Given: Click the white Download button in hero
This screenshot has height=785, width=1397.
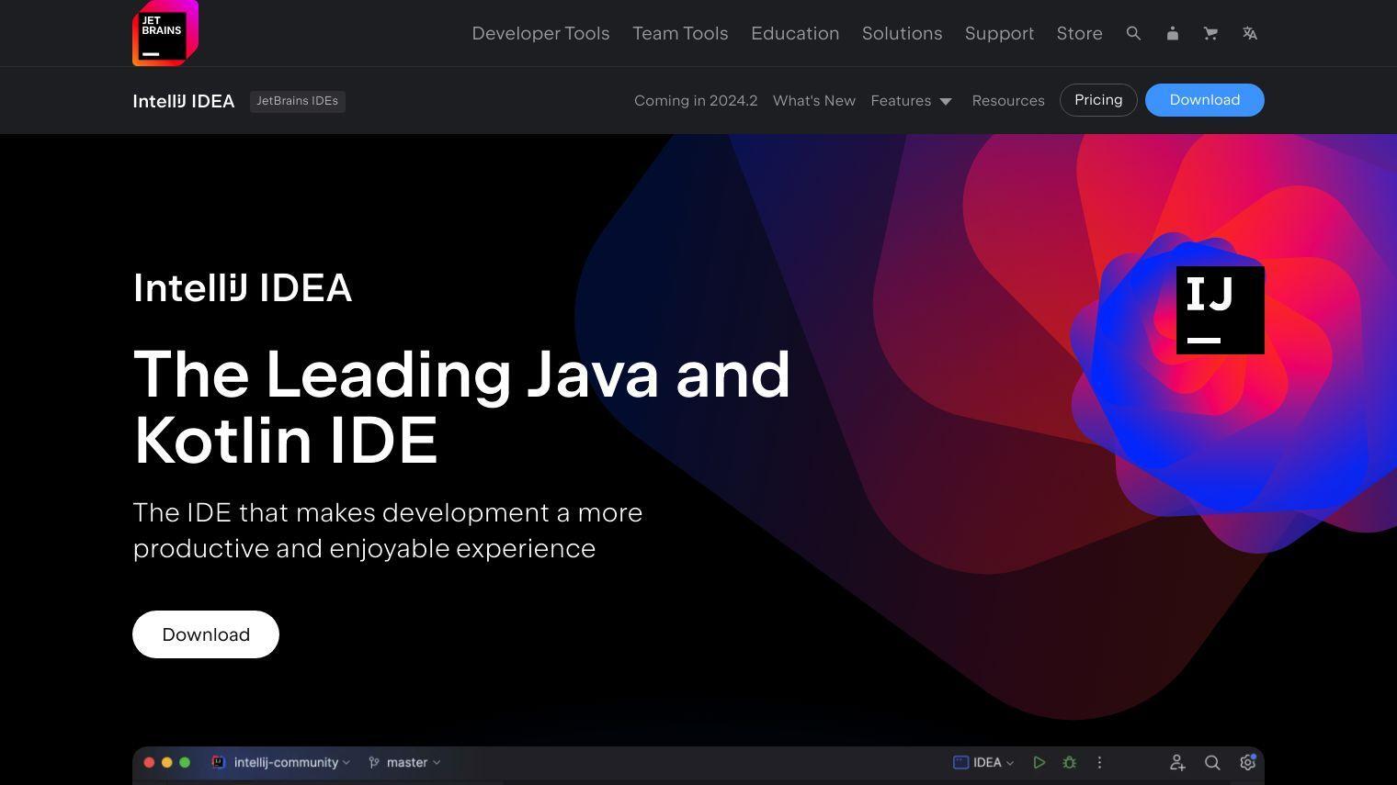Looking at the screenshot, I should pyautogui.click(x=206, y=634).
